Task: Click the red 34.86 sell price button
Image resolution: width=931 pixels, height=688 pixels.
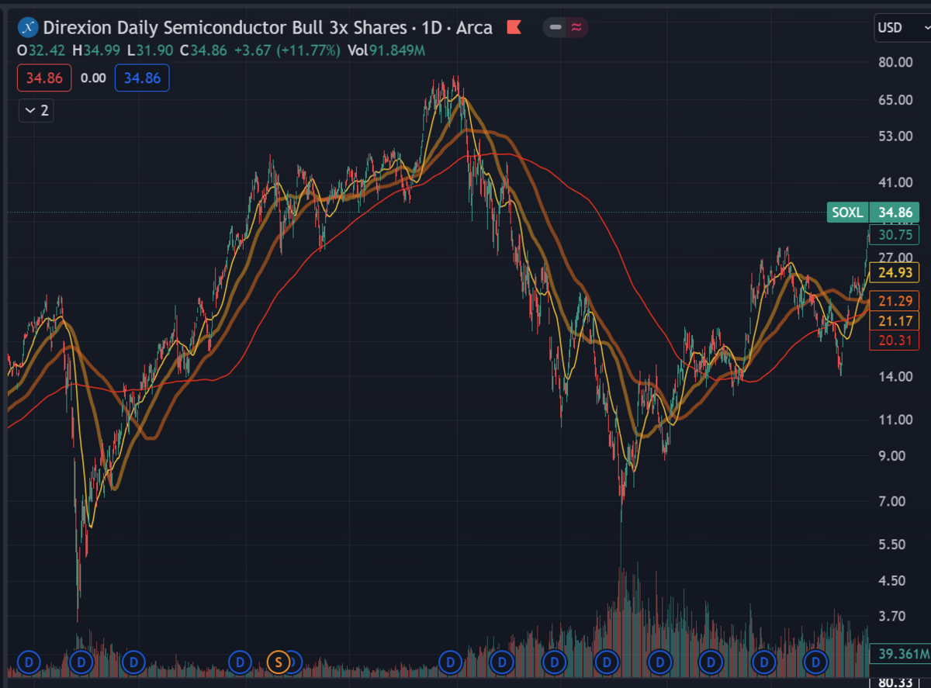Action: pyautogui.click(x=44, y=78)
